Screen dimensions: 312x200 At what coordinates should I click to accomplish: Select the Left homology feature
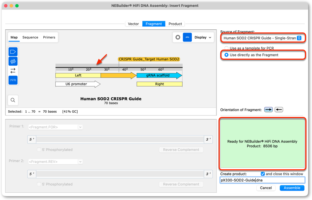coord(78,75)
